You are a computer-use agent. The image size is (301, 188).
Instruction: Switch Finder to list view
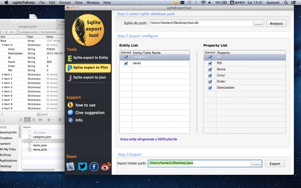coord(27,120)
